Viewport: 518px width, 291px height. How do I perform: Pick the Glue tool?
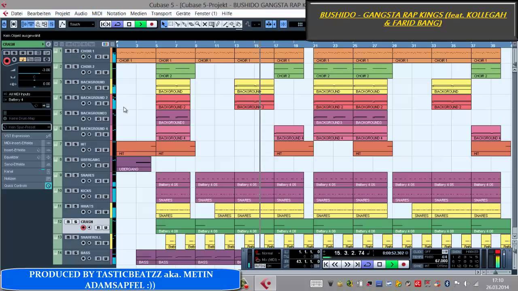pos(185,24)
